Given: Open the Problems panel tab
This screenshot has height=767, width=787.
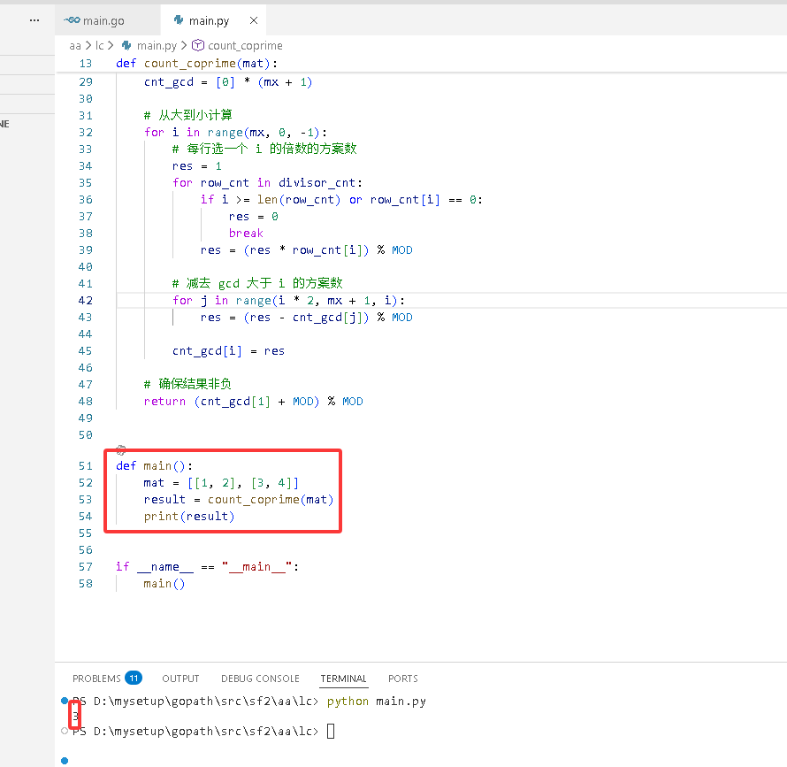Looking at the screenshot, I should 96,679.
